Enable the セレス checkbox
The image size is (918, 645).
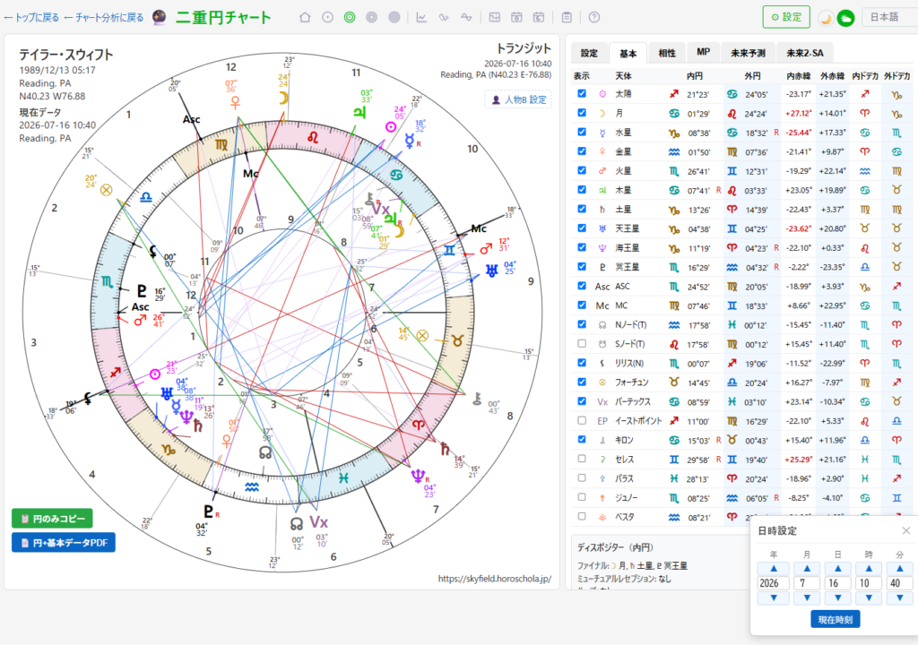(x=581, y=459)
